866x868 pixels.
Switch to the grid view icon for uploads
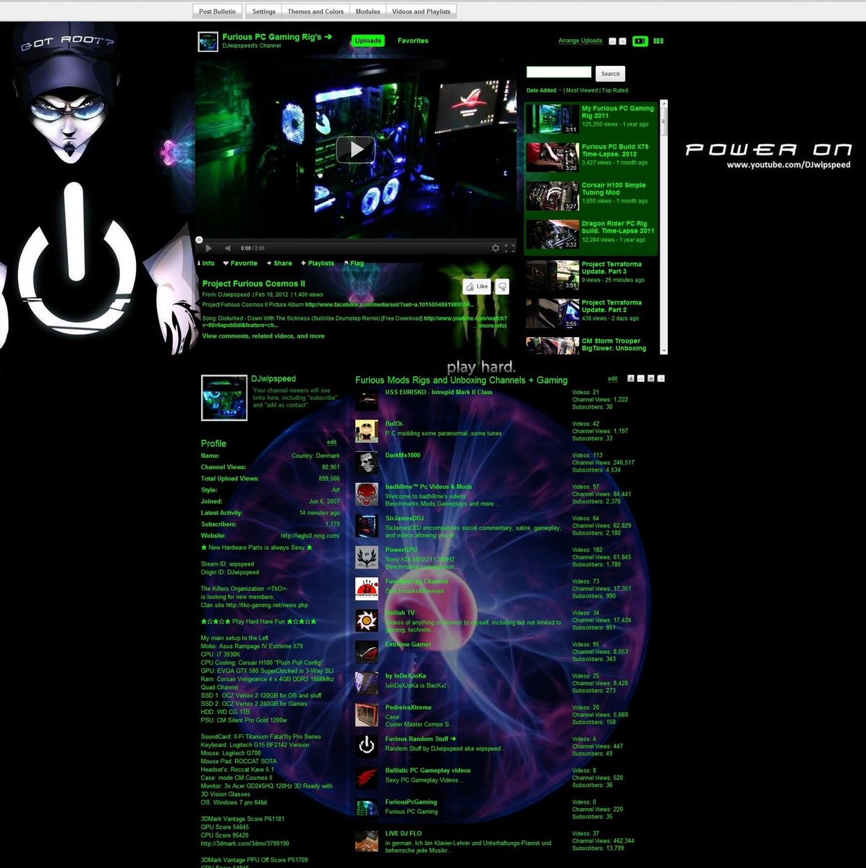[x=658, y=41]
